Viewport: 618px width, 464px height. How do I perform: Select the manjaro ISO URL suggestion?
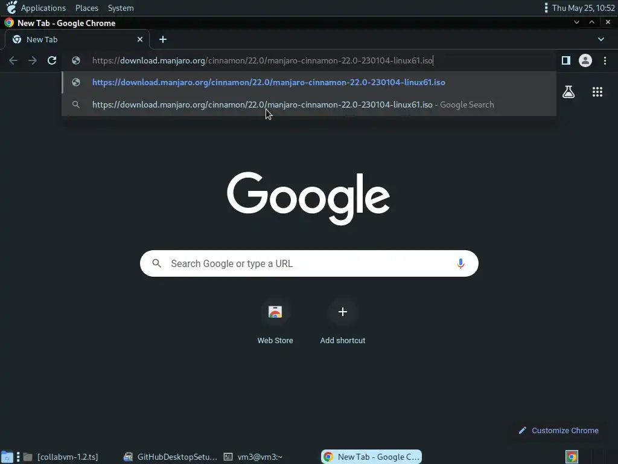[x=309, y=82]
